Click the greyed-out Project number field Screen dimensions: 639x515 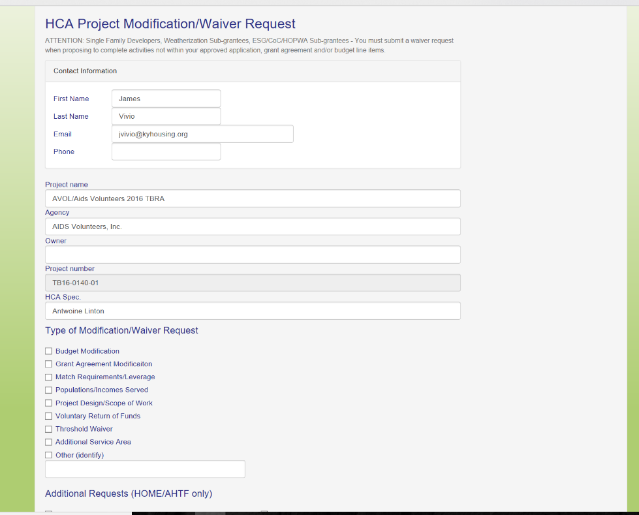pyautogui.click(x=253, y=283)
